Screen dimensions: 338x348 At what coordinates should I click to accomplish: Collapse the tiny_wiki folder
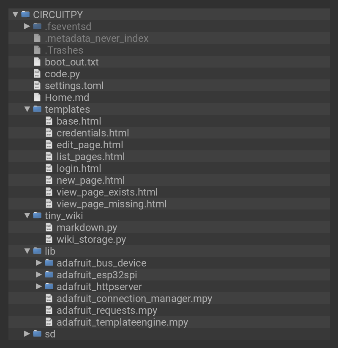point(27,216)
